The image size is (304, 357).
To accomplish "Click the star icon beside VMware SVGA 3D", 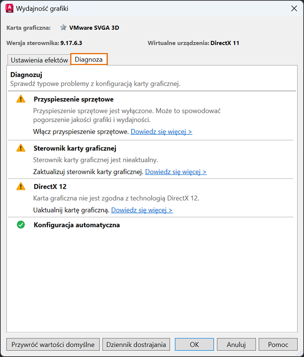I will click(63, 27).
